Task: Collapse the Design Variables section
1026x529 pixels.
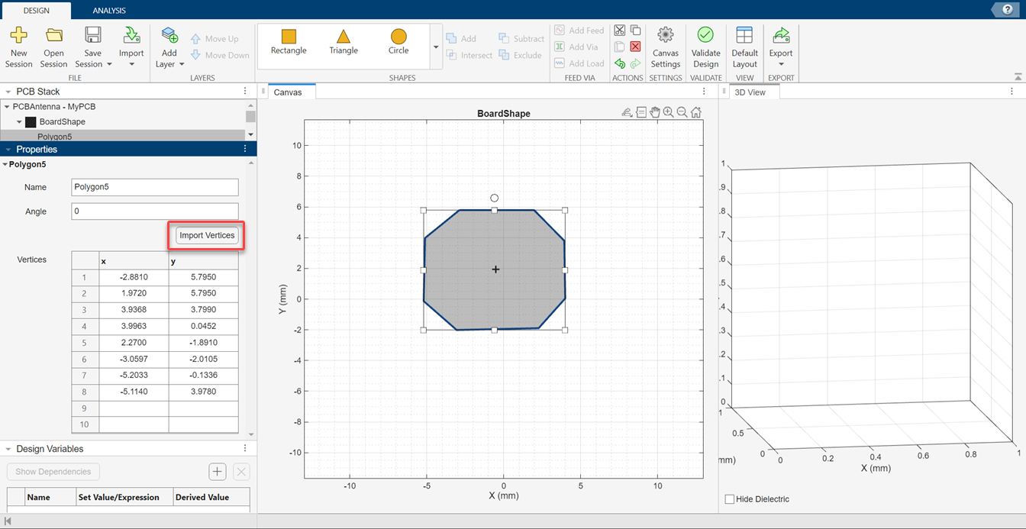Action: 7,448
